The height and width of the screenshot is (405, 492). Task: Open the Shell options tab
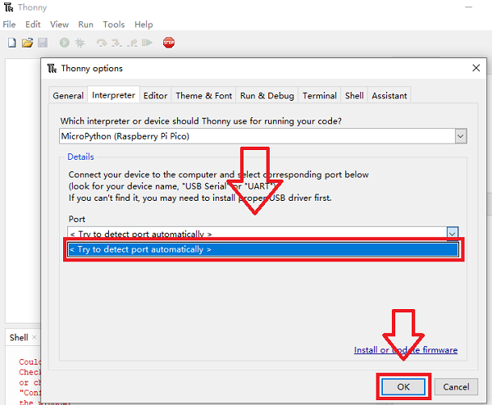(354, 95)
